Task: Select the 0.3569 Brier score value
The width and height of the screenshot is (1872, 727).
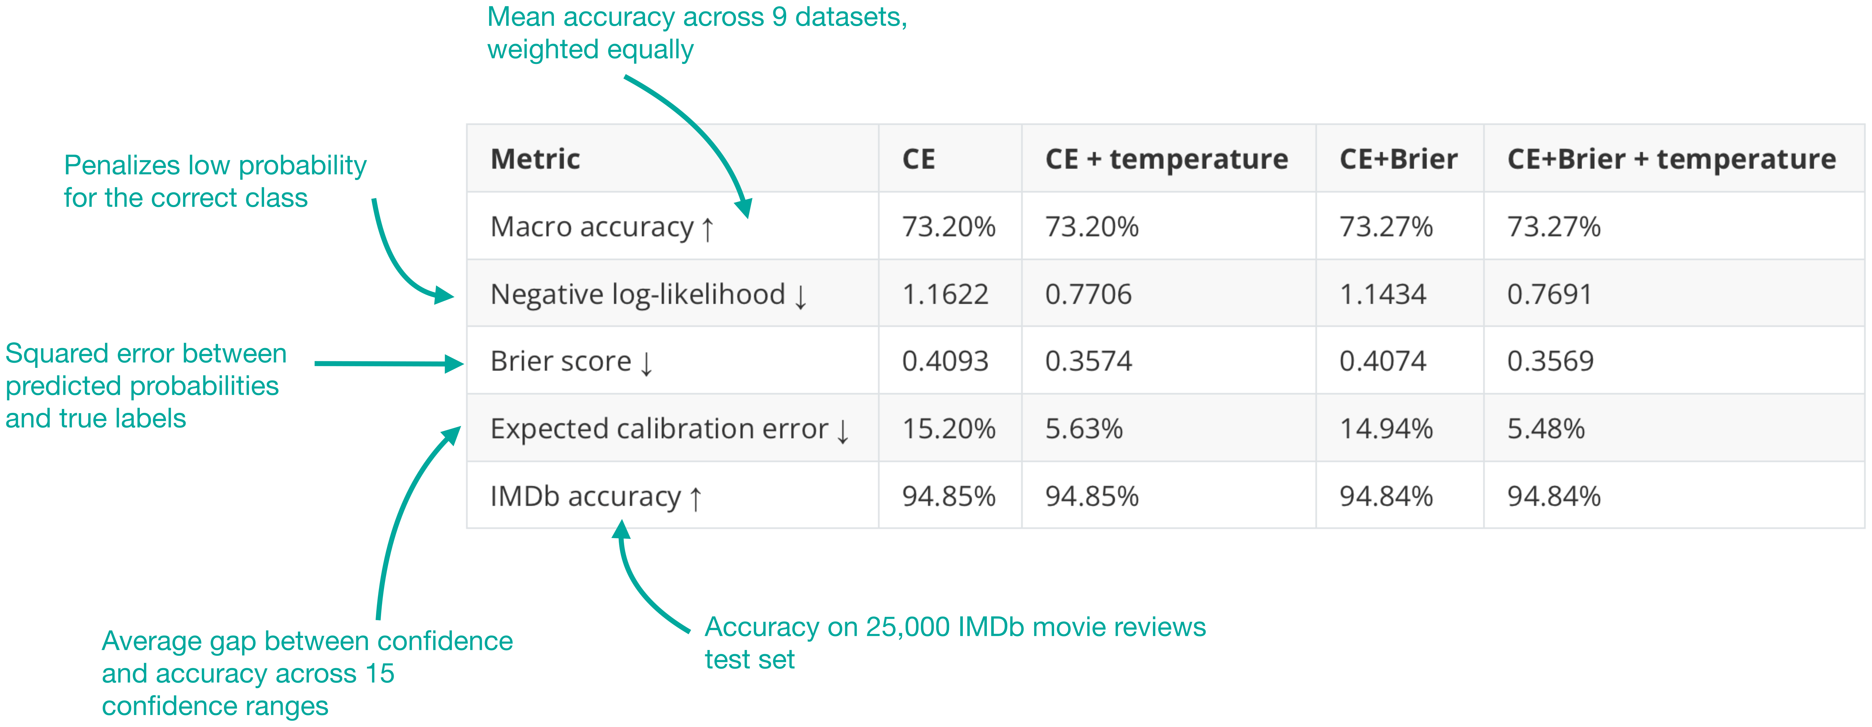Action: point(1550,361)
